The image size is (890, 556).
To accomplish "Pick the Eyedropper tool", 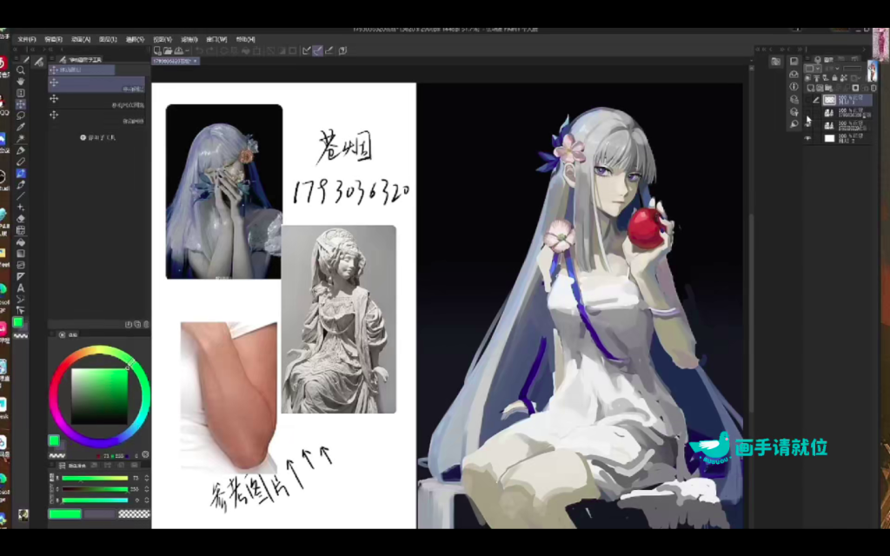I will click(21, 127).
